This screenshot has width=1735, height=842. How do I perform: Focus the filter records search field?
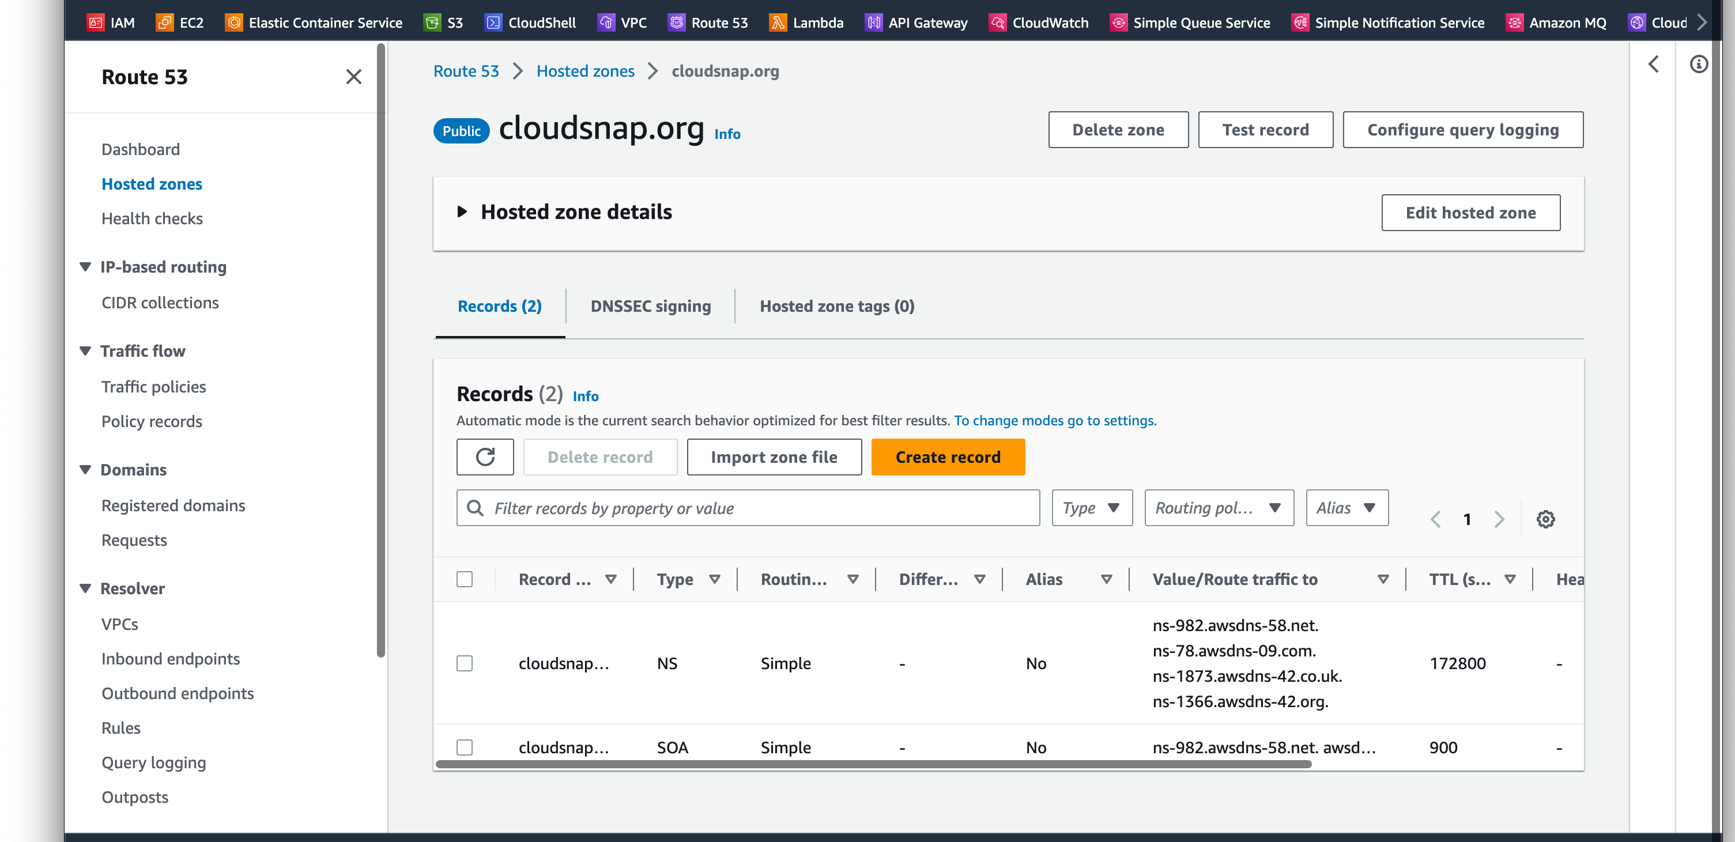(748, 508)
